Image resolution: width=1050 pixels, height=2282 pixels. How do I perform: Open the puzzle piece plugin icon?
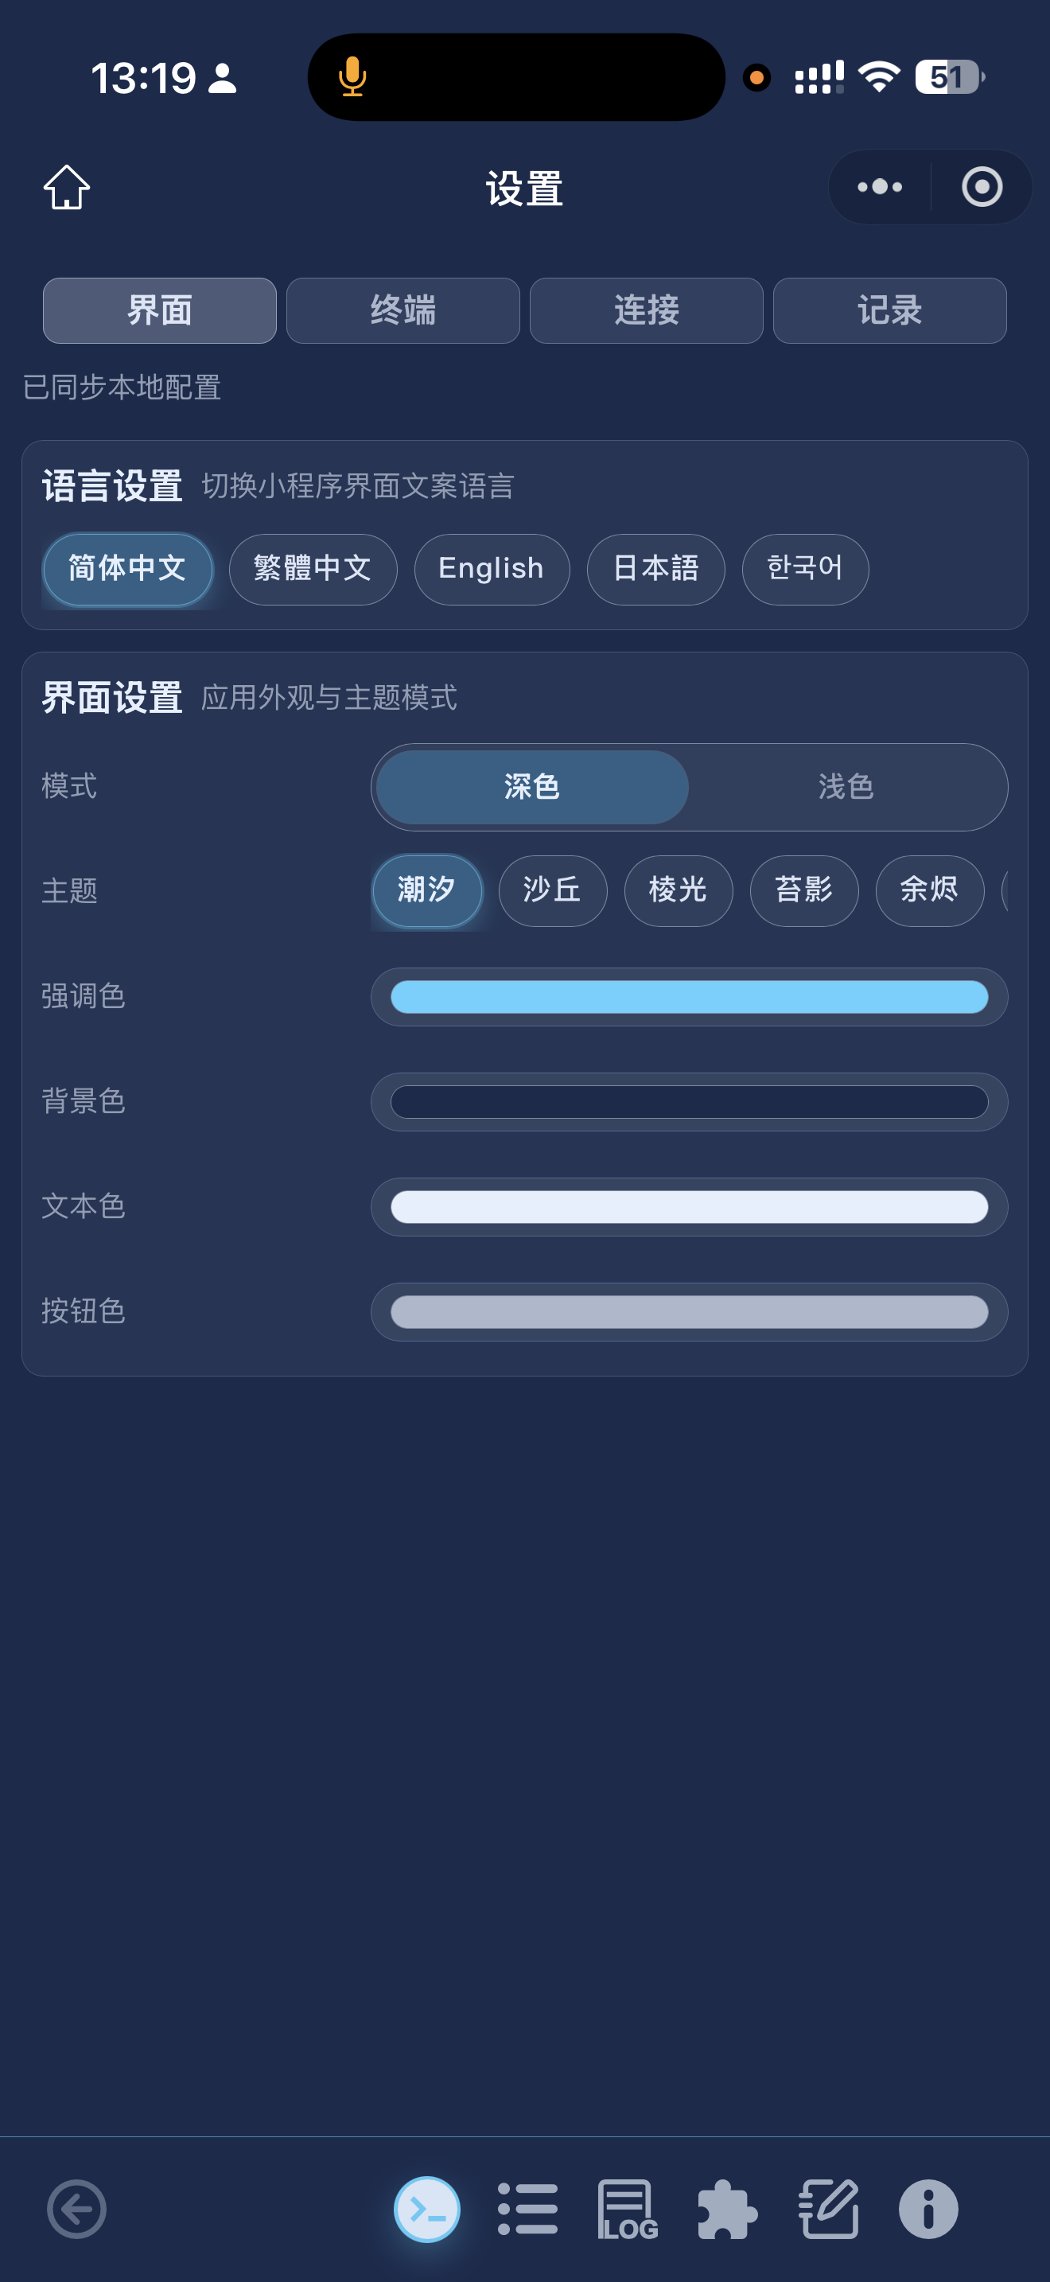727,2209
